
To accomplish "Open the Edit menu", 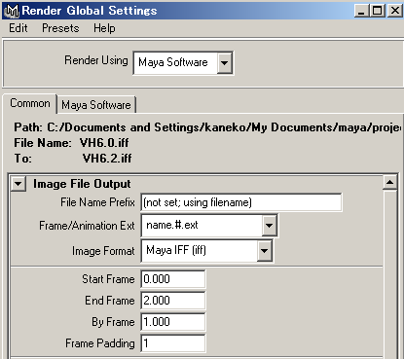I will point(18,28).
